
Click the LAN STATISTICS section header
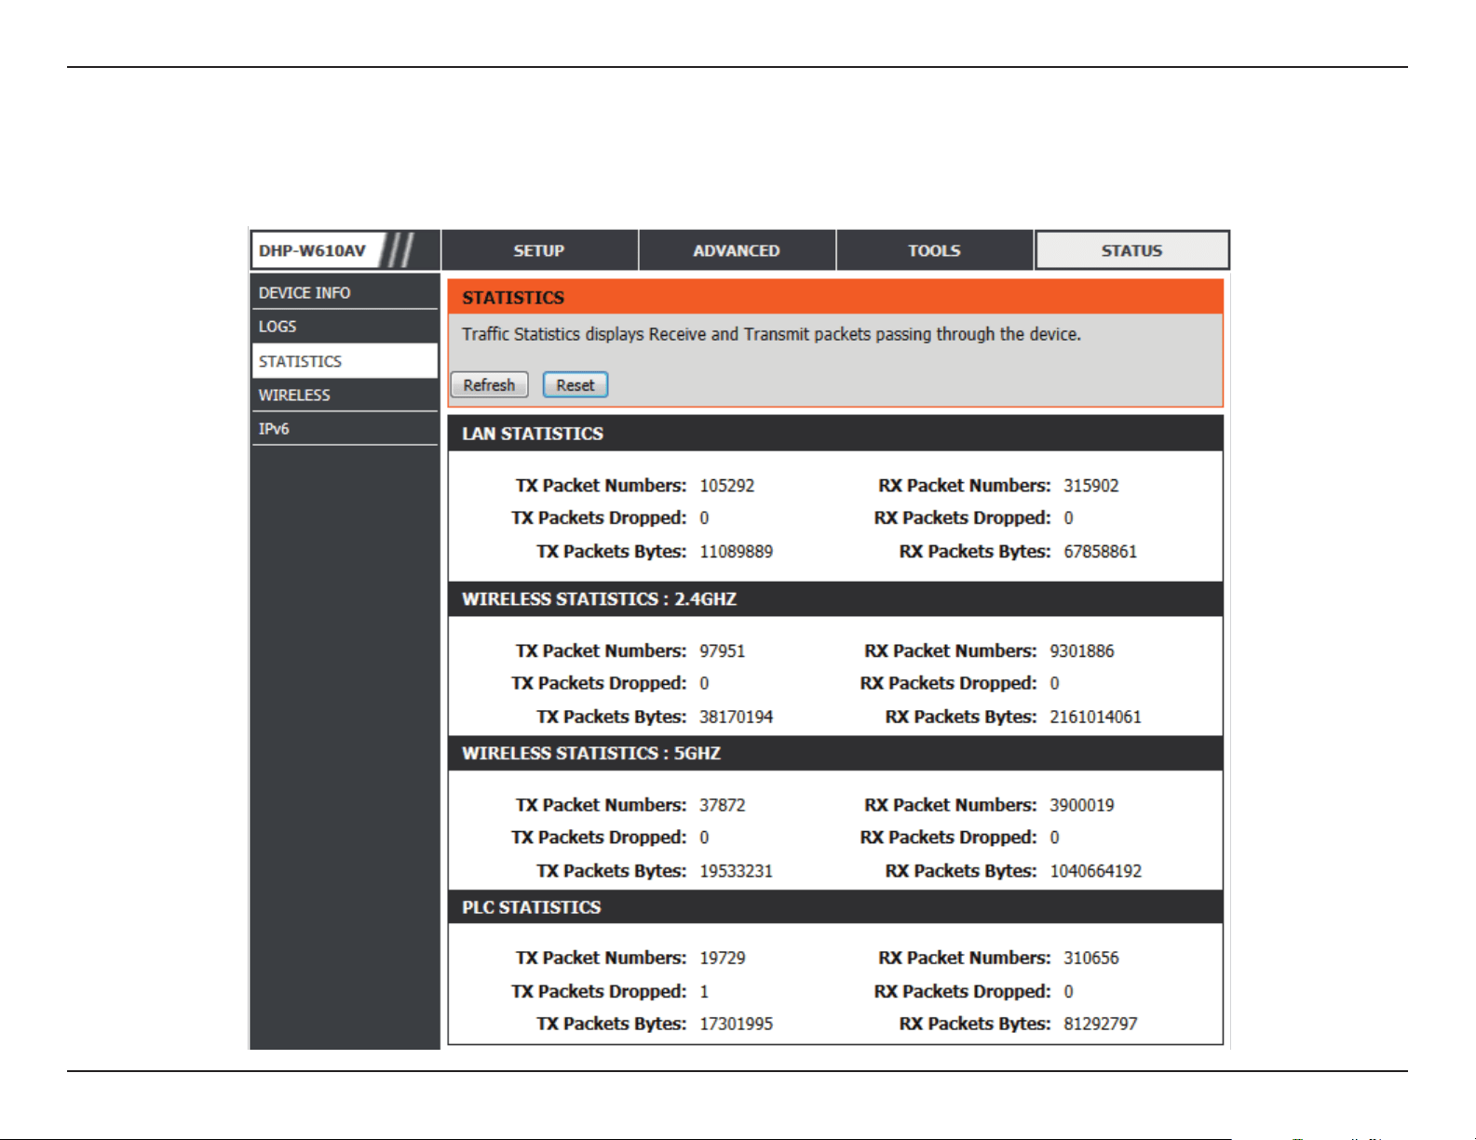coord(835,434)
